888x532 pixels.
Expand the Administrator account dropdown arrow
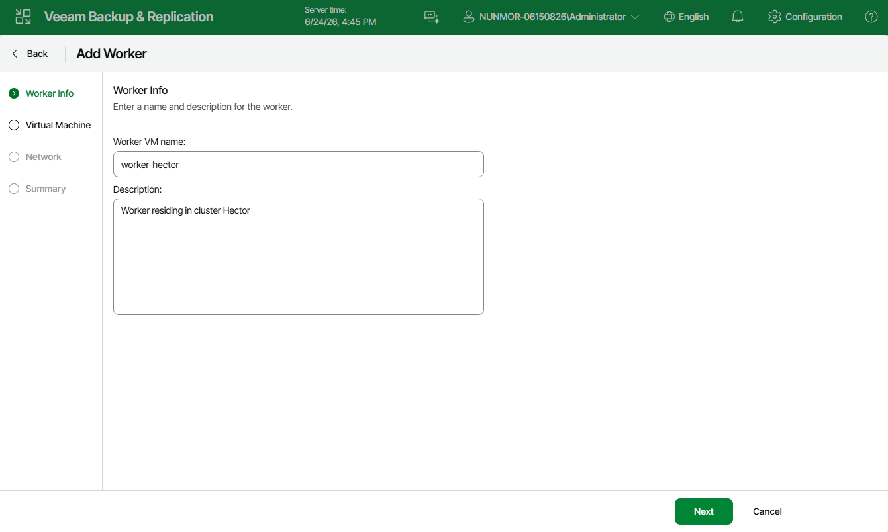click(x=636, y=17)
